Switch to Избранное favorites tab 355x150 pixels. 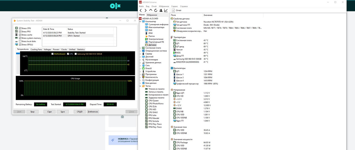point(152,15)
